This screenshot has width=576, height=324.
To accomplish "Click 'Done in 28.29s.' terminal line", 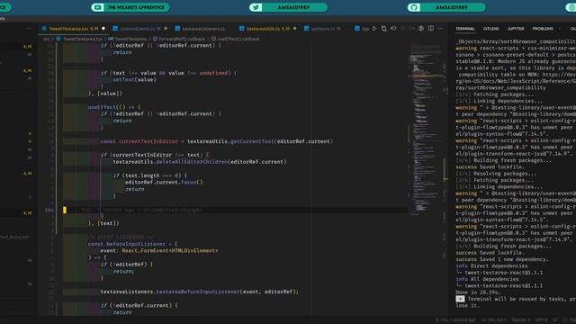I will [478, 292].
